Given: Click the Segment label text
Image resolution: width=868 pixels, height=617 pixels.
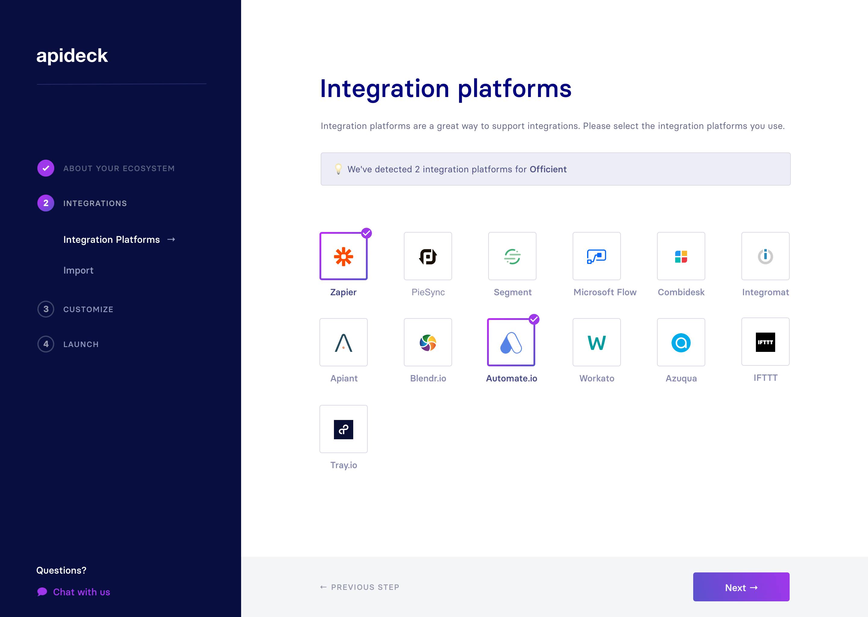Looking at the screenshot, I should click(x=512, y=292).
